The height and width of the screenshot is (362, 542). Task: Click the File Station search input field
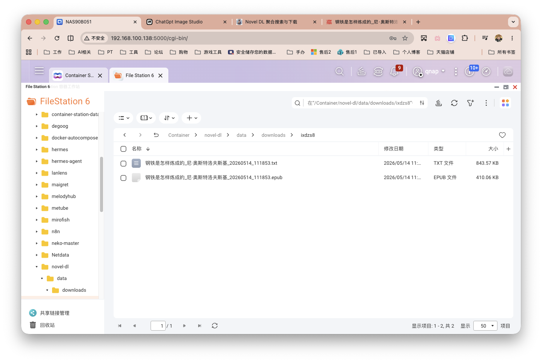[360, 103]
